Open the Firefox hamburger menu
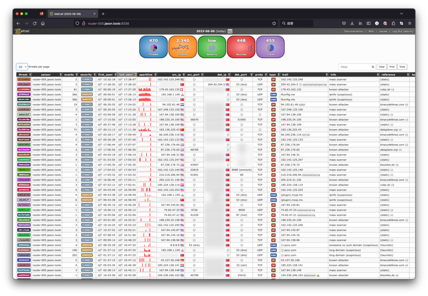The width and height of the screenshot is (428, 296). point(410,23)
